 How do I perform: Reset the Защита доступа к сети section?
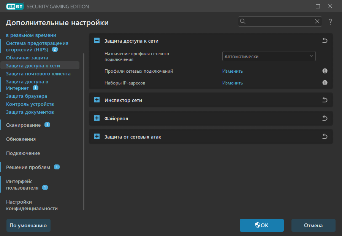pyautogui.click(x=325, y=41)
